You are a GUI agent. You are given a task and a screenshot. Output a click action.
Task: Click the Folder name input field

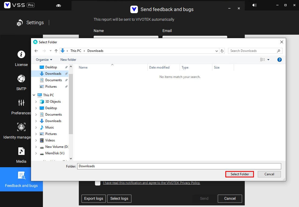pos(179,166)
